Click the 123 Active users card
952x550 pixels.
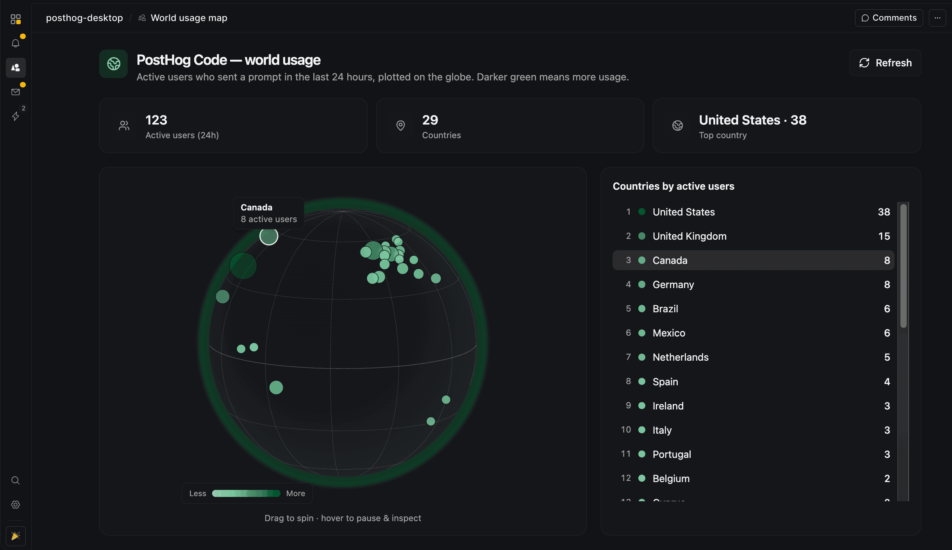point(233,126)
